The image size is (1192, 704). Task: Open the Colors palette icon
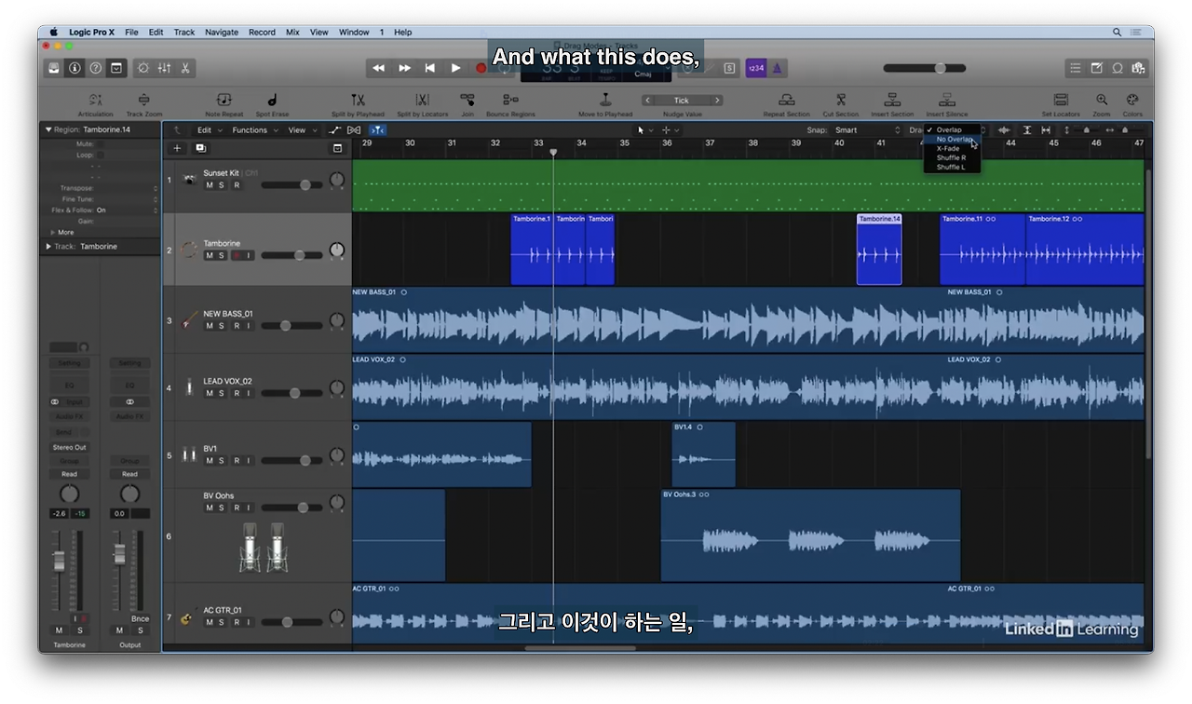[x=1132, y=100]
